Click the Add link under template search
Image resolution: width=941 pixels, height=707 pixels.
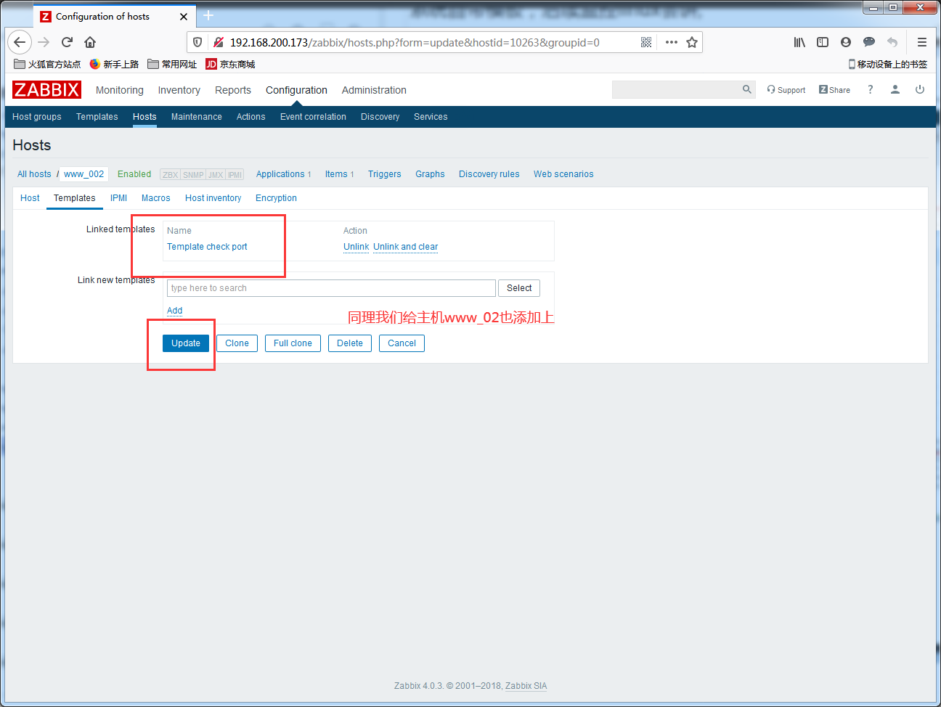click(x=175, y=311)
